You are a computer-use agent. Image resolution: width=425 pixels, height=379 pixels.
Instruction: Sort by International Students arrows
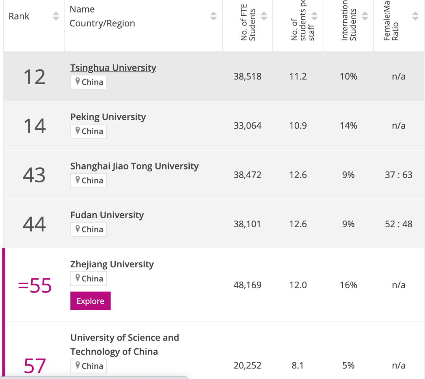(x=365, y=16)
